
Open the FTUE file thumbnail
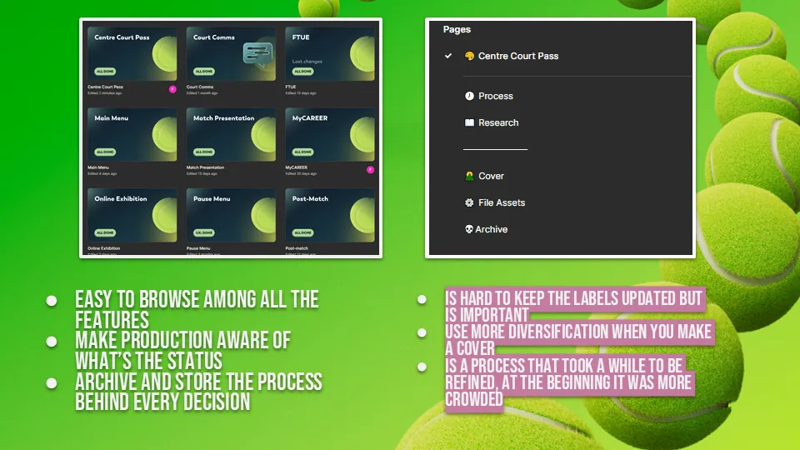330,54
